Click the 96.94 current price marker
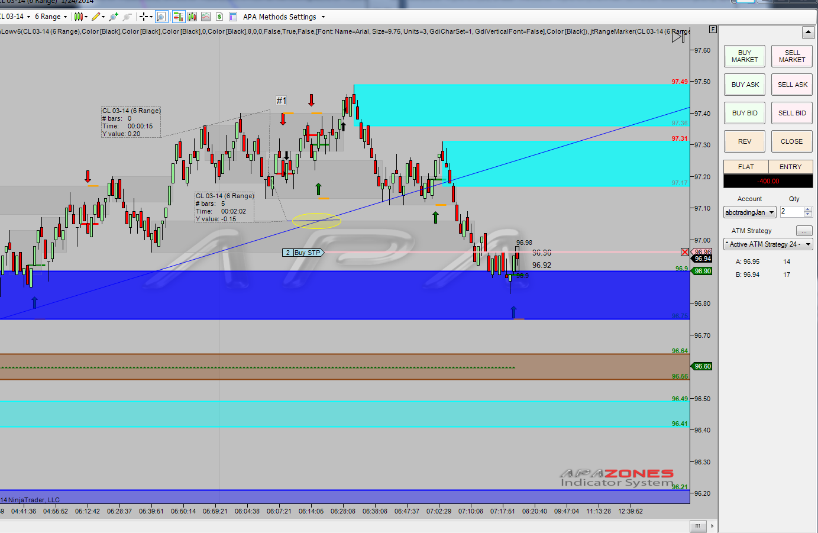The width and height of the screenshot is (818, 533). coord(703,259)
